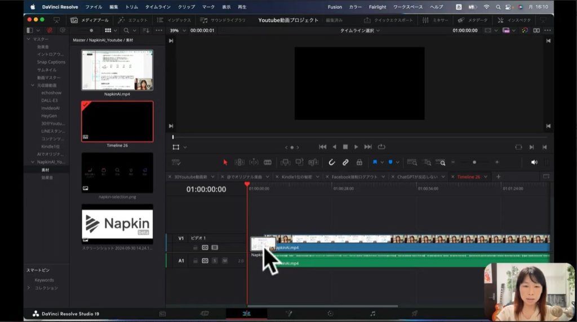The height and width of the screenshot is (322, 577).
Task: Adjust the timeline zoom slider
Action: point(474,162)
